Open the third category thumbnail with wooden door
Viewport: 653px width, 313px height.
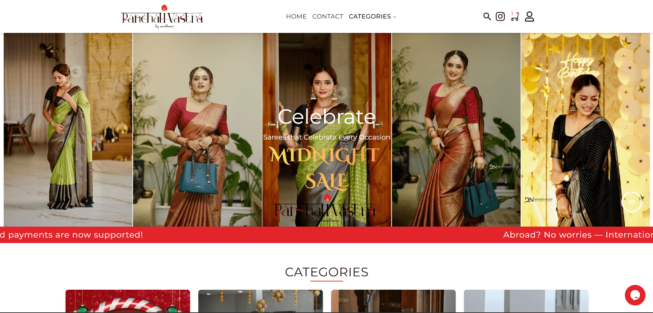pyautogui.click(x=393, y=301)
